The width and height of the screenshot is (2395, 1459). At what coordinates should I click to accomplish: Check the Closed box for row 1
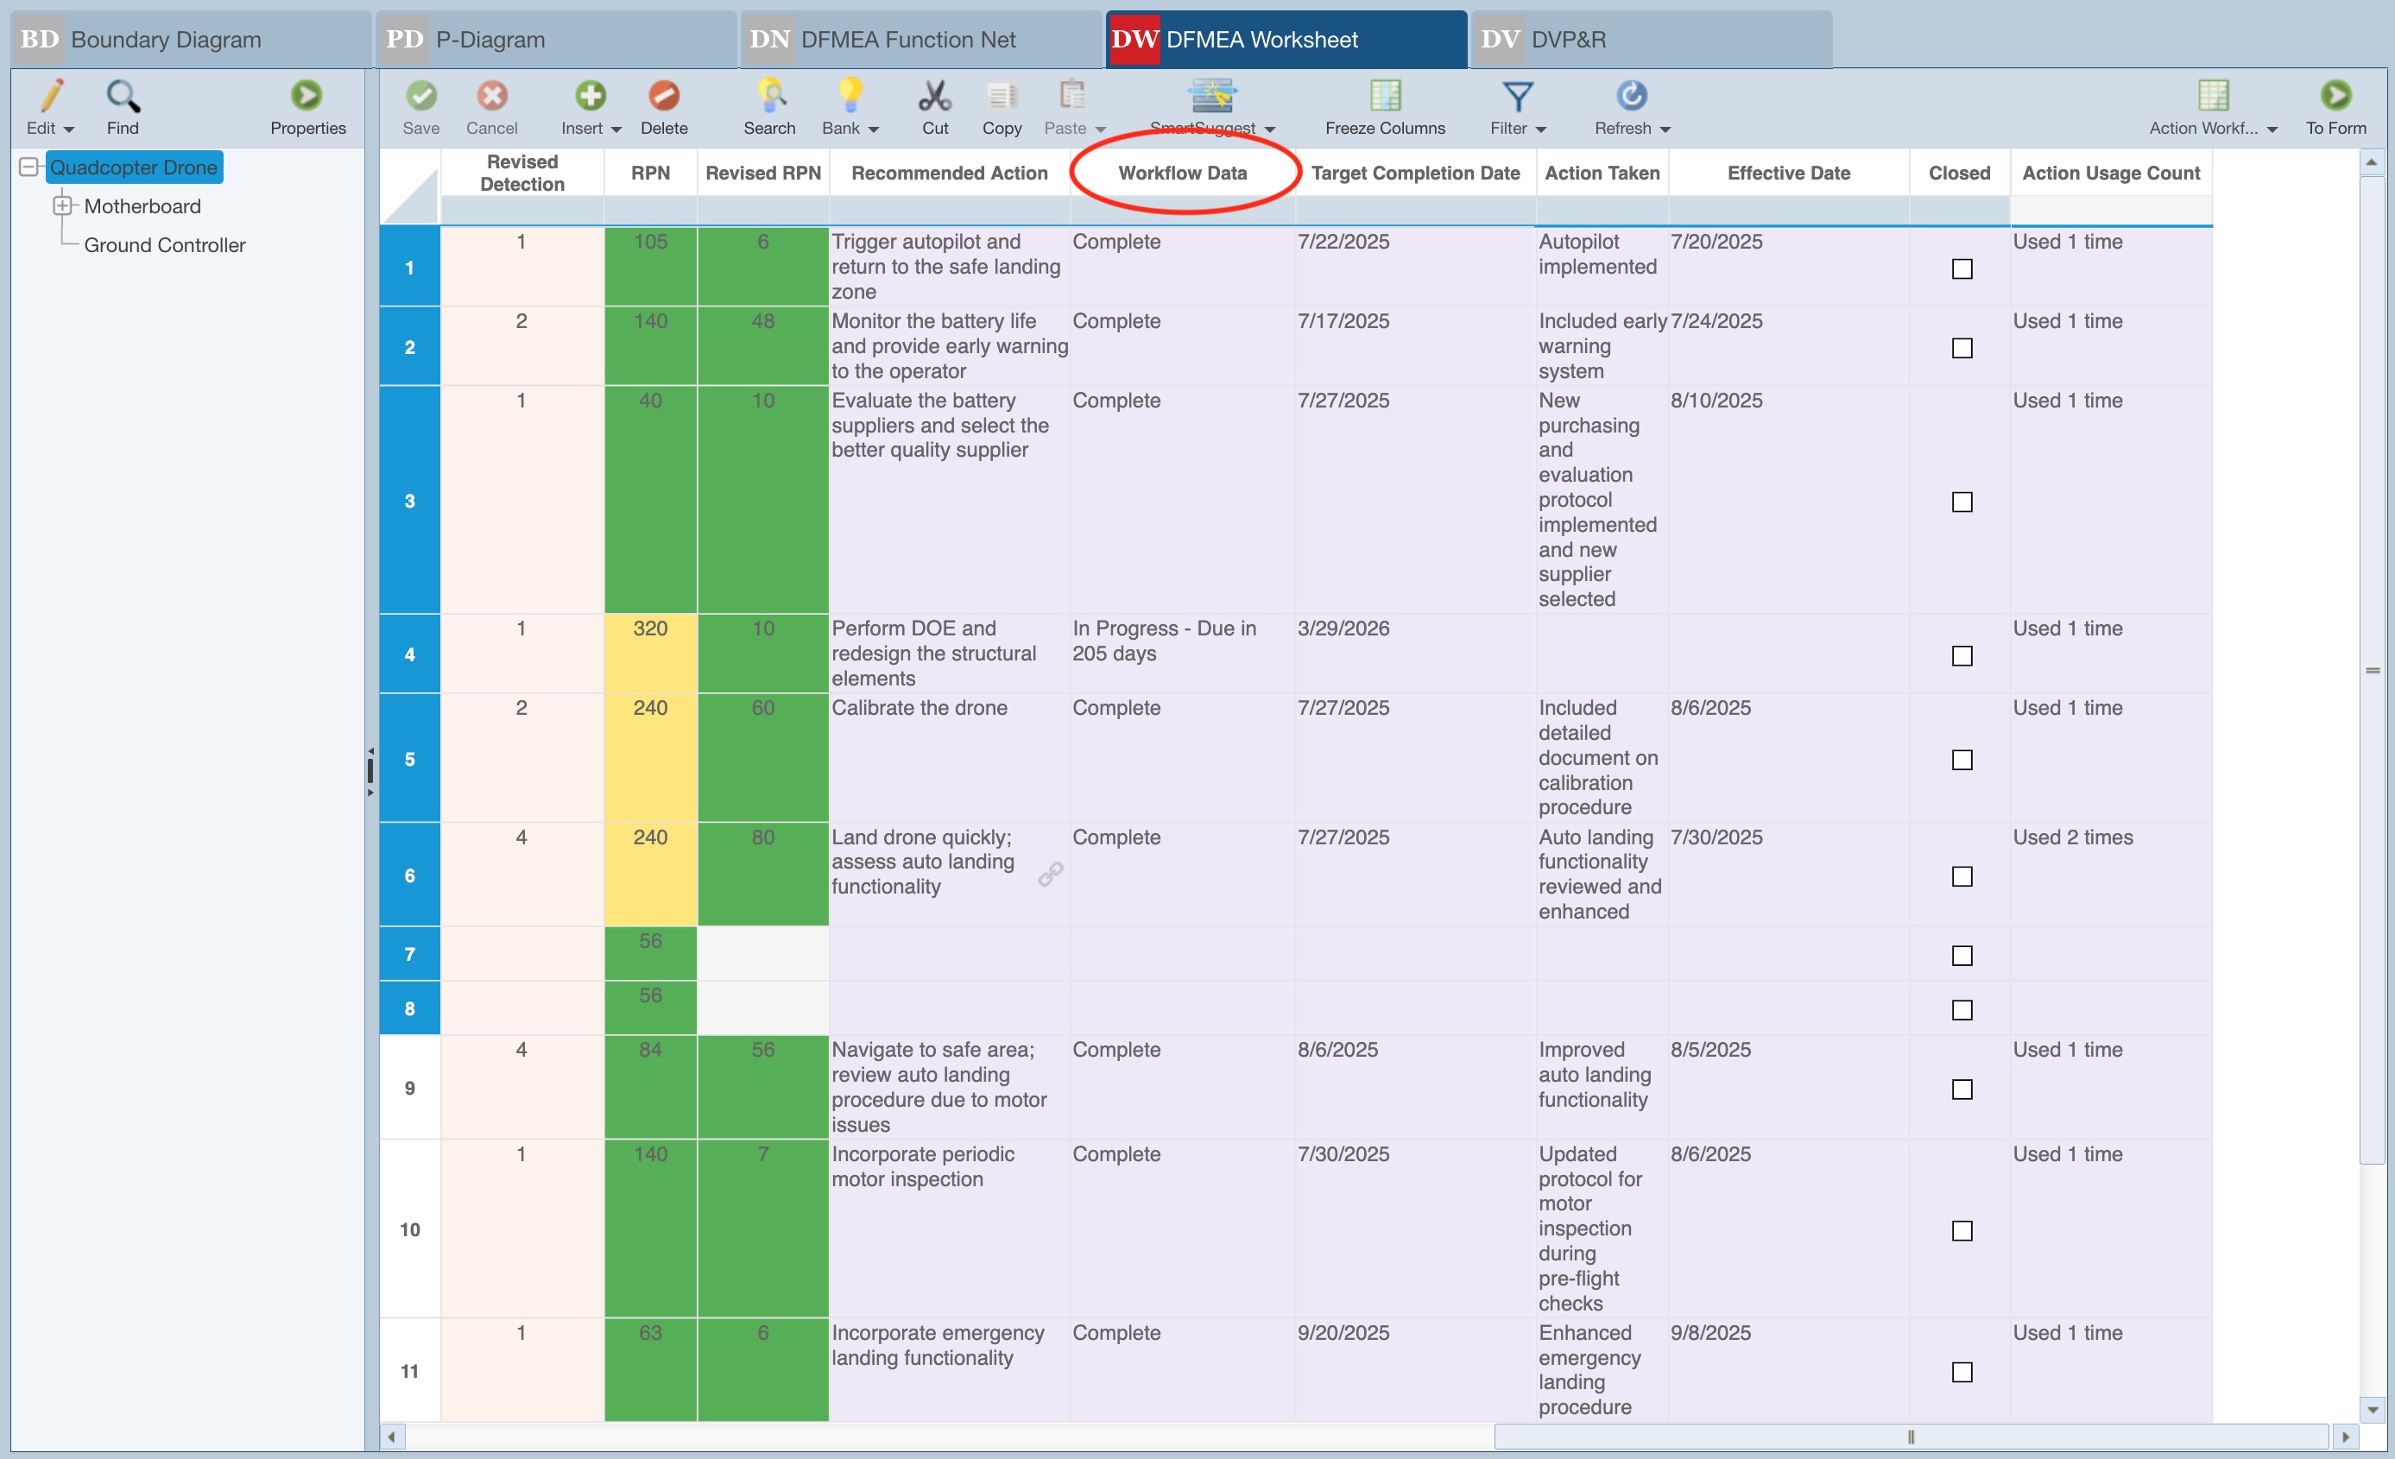1962,269
